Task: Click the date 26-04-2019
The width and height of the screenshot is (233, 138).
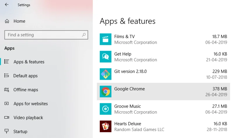Action: (x=216, y=95)
